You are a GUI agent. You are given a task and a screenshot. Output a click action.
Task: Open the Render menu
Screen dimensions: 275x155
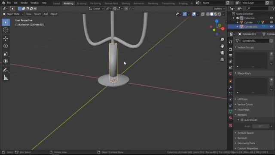coord(24,3)
